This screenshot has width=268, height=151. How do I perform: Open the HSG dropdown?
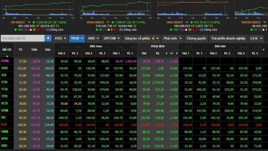pyautogui.click(x=60, y=38)
